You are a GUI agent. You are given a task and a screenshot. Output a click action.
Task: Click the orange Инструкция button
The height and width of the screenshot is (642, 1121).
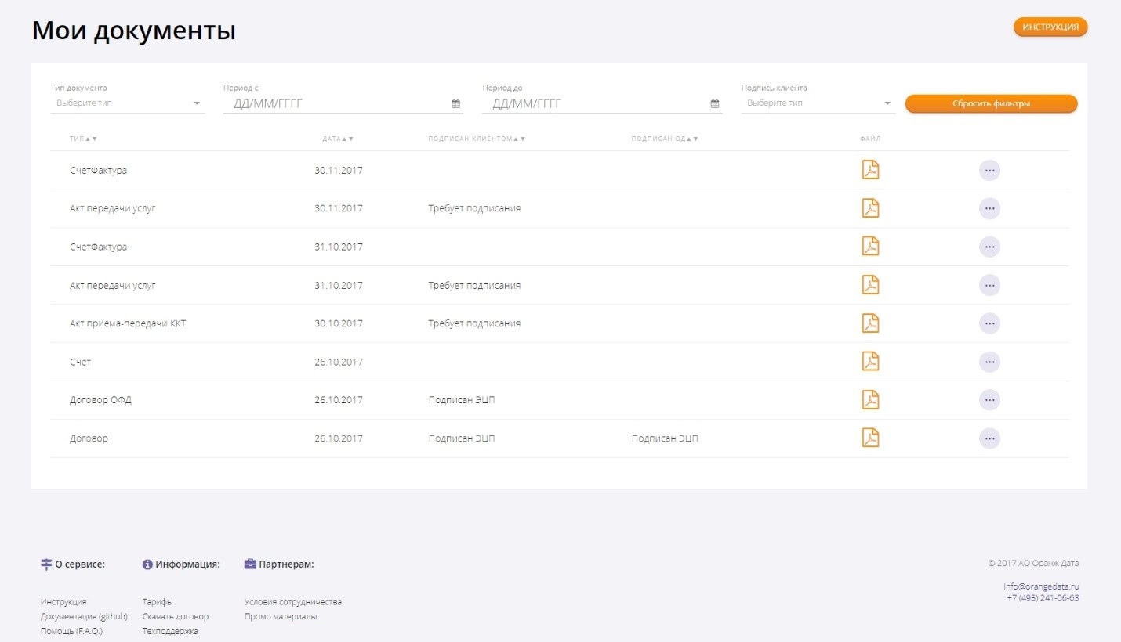coord(1050,27)
